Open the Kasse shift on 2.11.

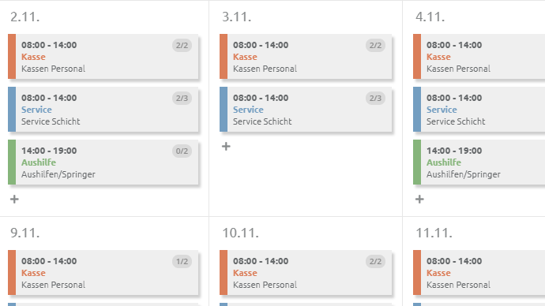tap(103, 57)
